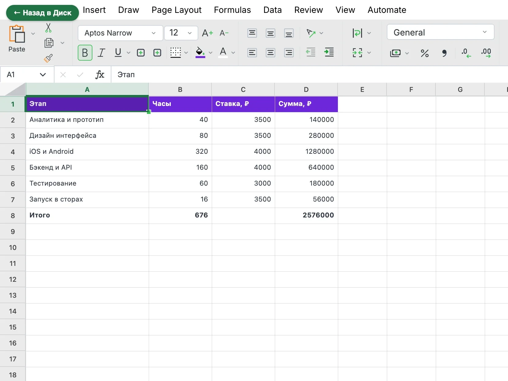
Task: Decrease decimal places
Action: [x=466, y=53]
